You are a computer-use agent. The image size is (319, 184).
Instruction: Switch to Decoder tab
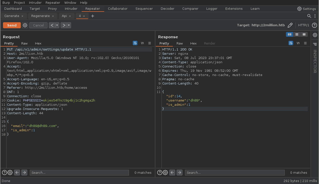pyautogui.click(x=168, y=8)
